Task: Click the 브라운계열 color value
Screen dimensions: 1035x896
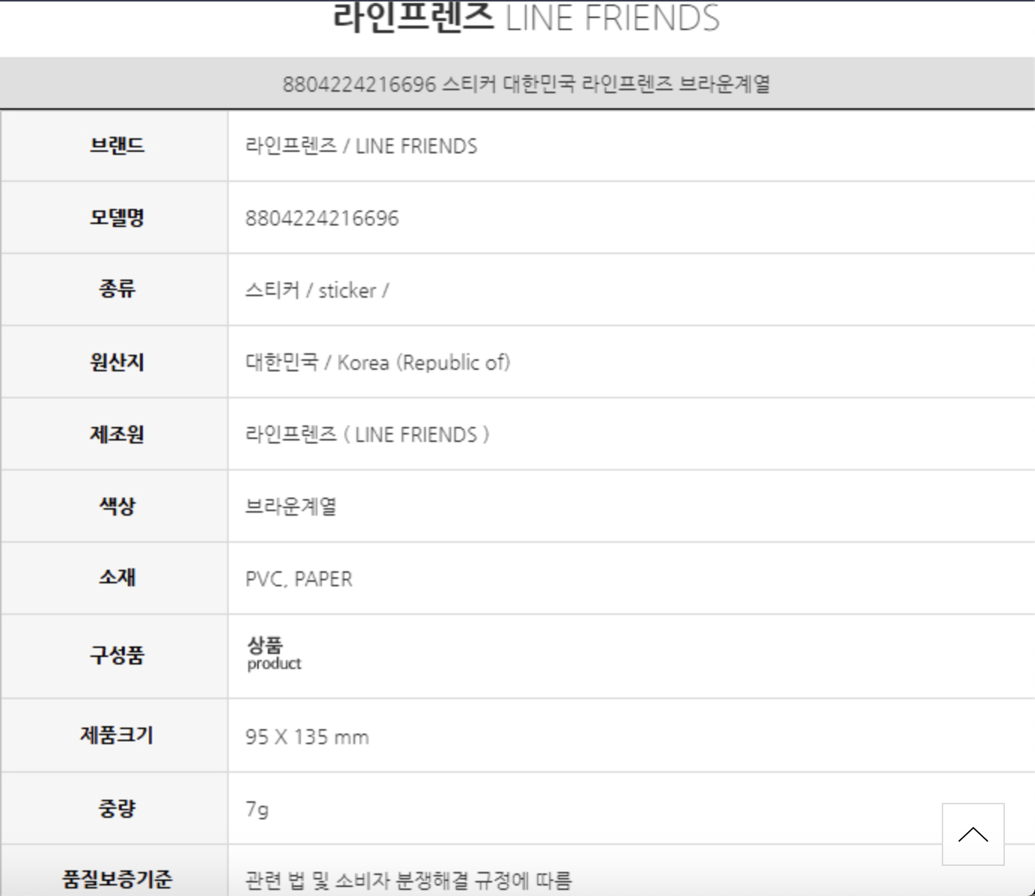Action: pos(291,507)
